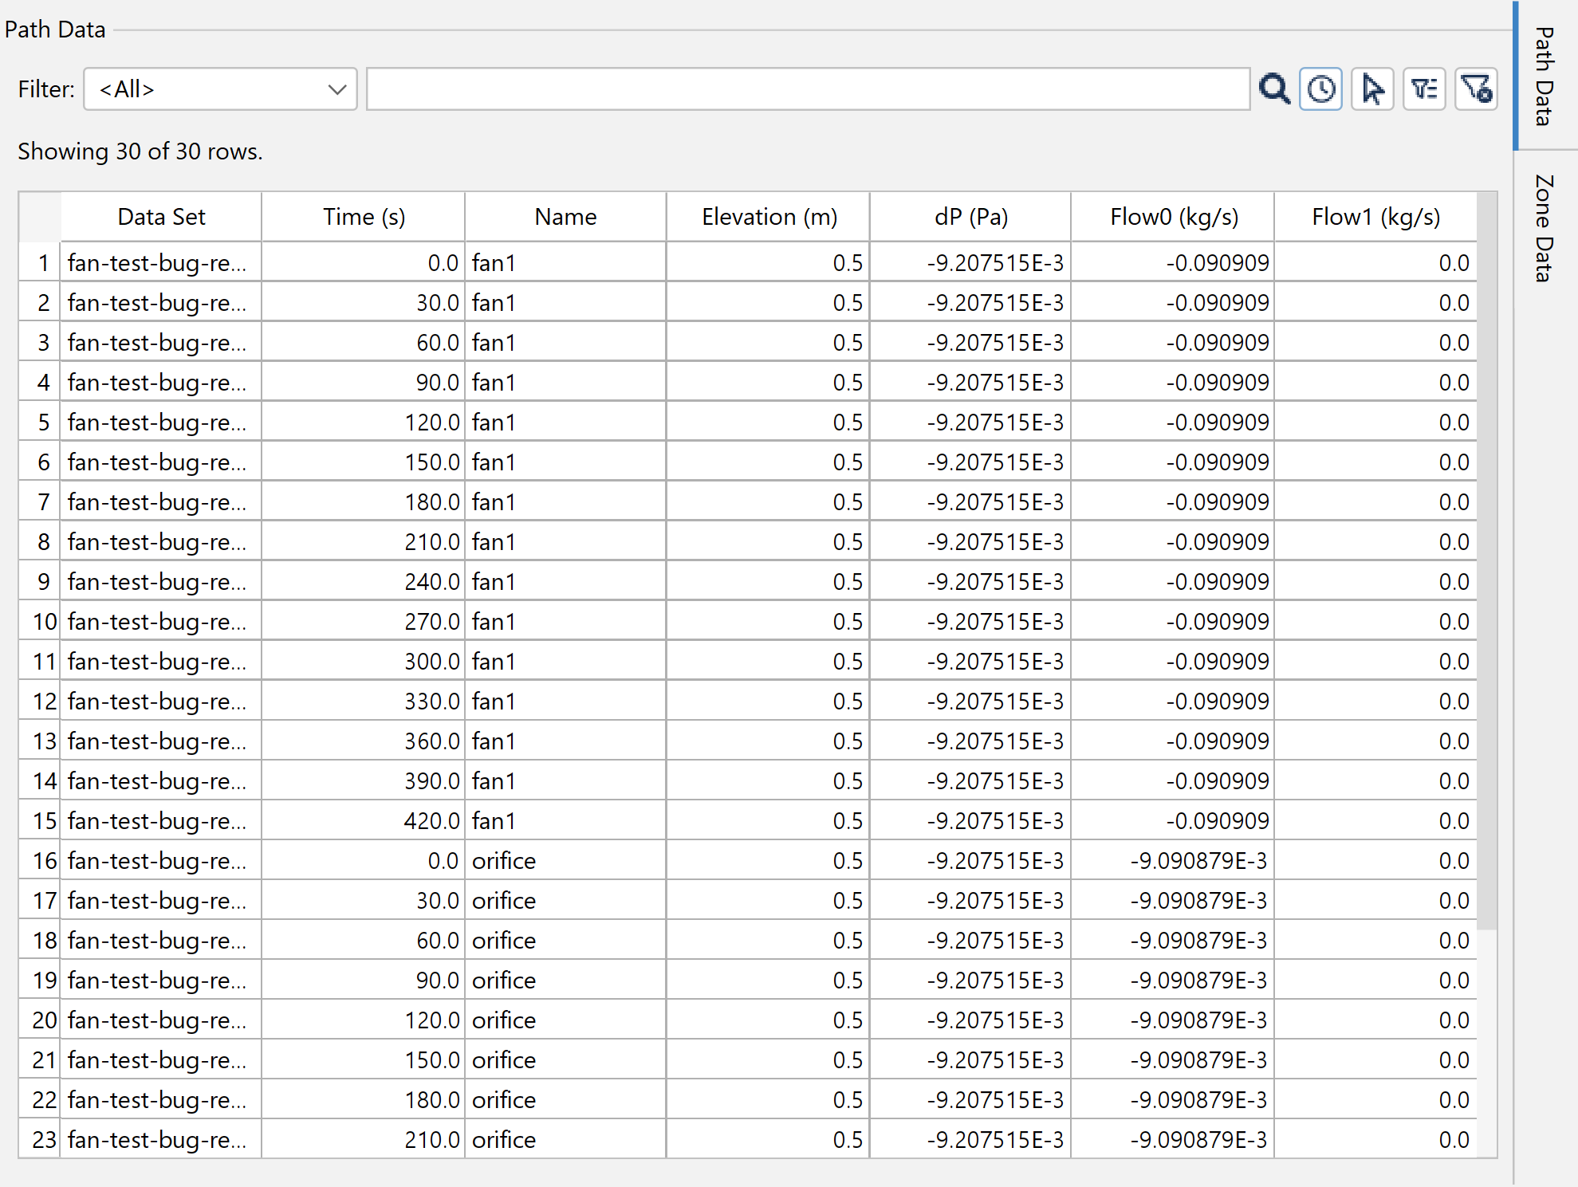Select the Path Data side tab
This screenshot has height=1187, width=1578.
click(1545, 76)
